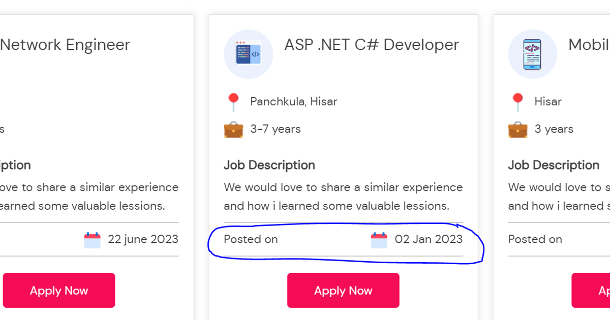Select the 02 Jan 2023 posted date
610x320 pixels.
tap(429, 239)
